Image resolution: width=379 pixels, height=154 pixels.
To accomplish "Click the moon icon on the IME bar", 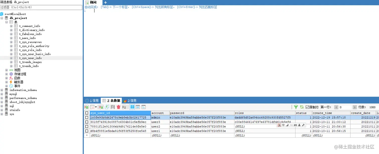I will pyautogui.click(x=287, y=125).
